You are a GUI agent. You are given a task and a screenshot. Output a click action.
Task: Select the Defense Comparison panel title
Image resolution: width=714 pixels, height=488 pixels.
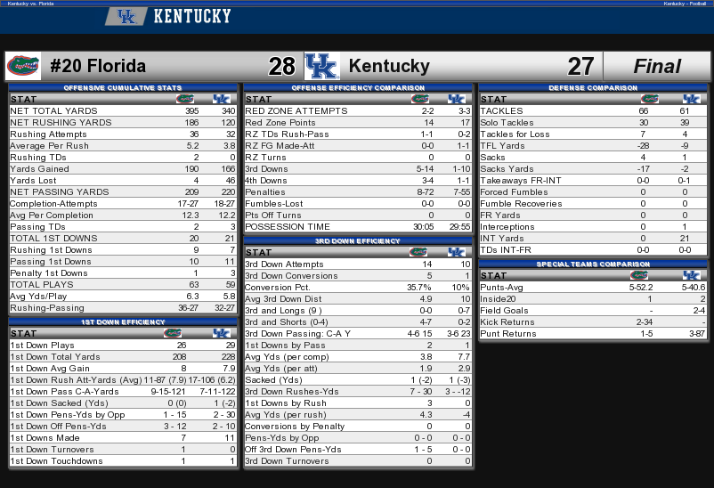[x=593, y=87]
